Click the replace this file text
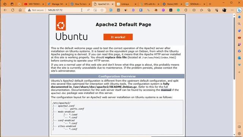Image resolution: width=243 pixels, height=137 pixels. point(116,57)
